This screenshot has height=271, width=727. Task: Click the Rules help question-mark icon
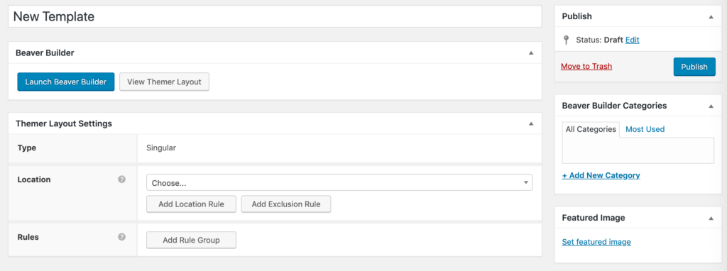tap(121, 237)
